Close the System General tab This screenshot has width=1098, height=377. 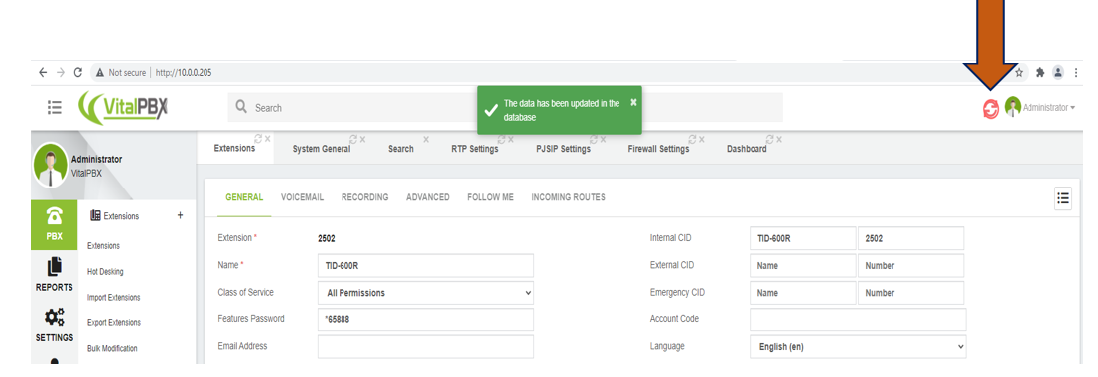point(362,139)
